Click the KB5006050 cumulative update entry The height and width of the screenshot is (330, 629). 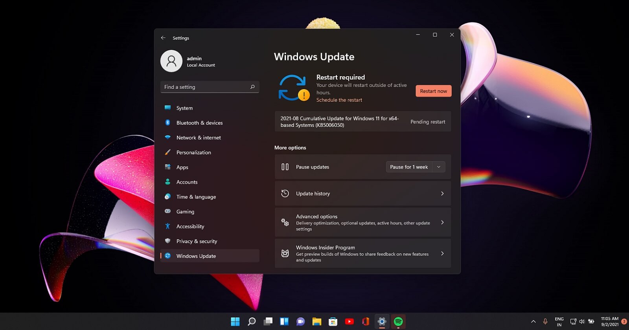click(363, 121)
